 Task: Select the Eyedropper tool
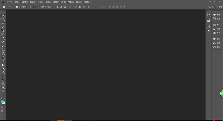pyautogui.click(x=3, y=38)
